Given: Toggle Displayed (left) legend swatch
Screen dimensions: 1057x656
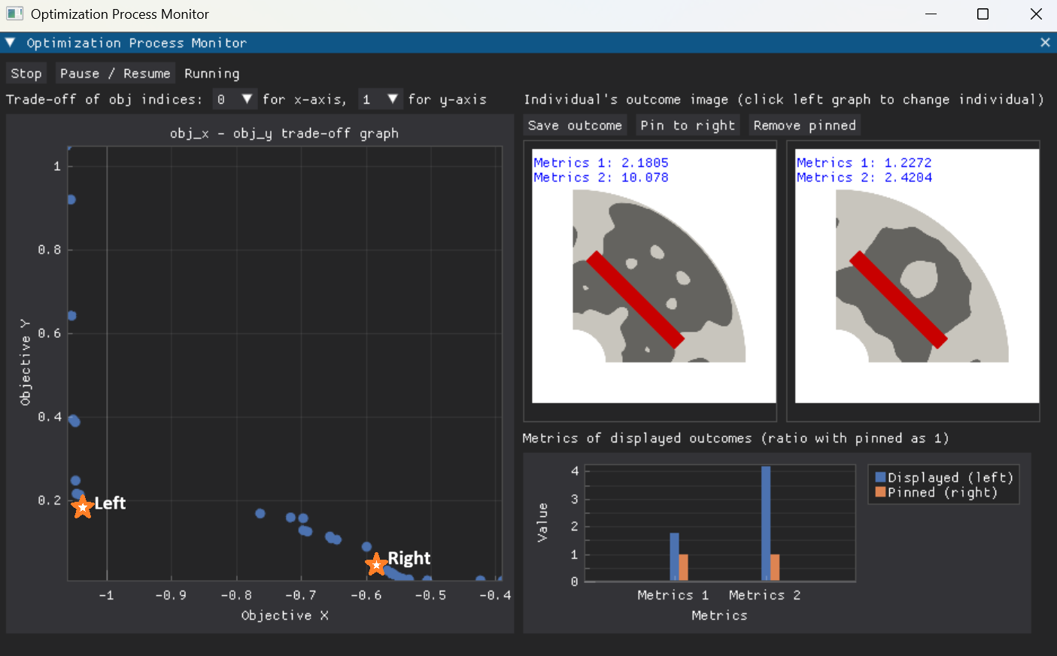Looking at the screenshot, I should coord(880,478).
